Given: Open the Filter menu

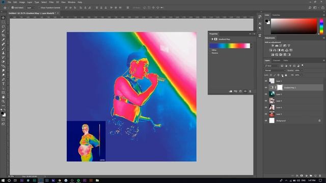Looking at the screenshot, I should [51, 2].
